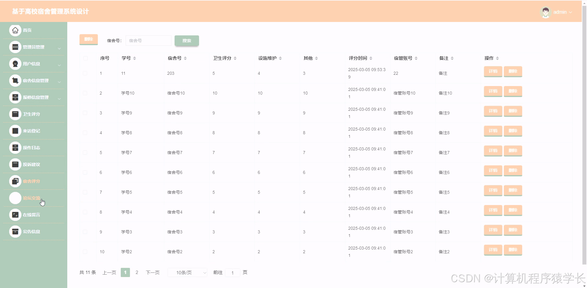587x288 pixels.
Task: Open 来访登记 via its sidebar icon
Action: click(15, 131)
